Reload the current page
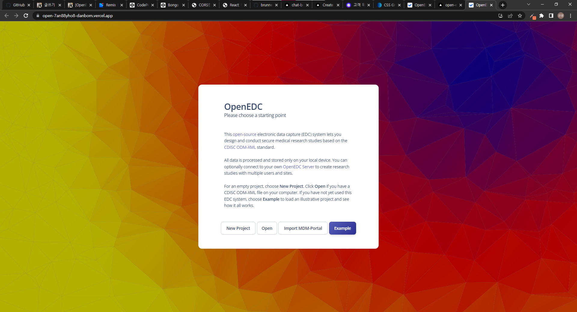The width and height of the screenshot is (577, 312). [26, 16]
